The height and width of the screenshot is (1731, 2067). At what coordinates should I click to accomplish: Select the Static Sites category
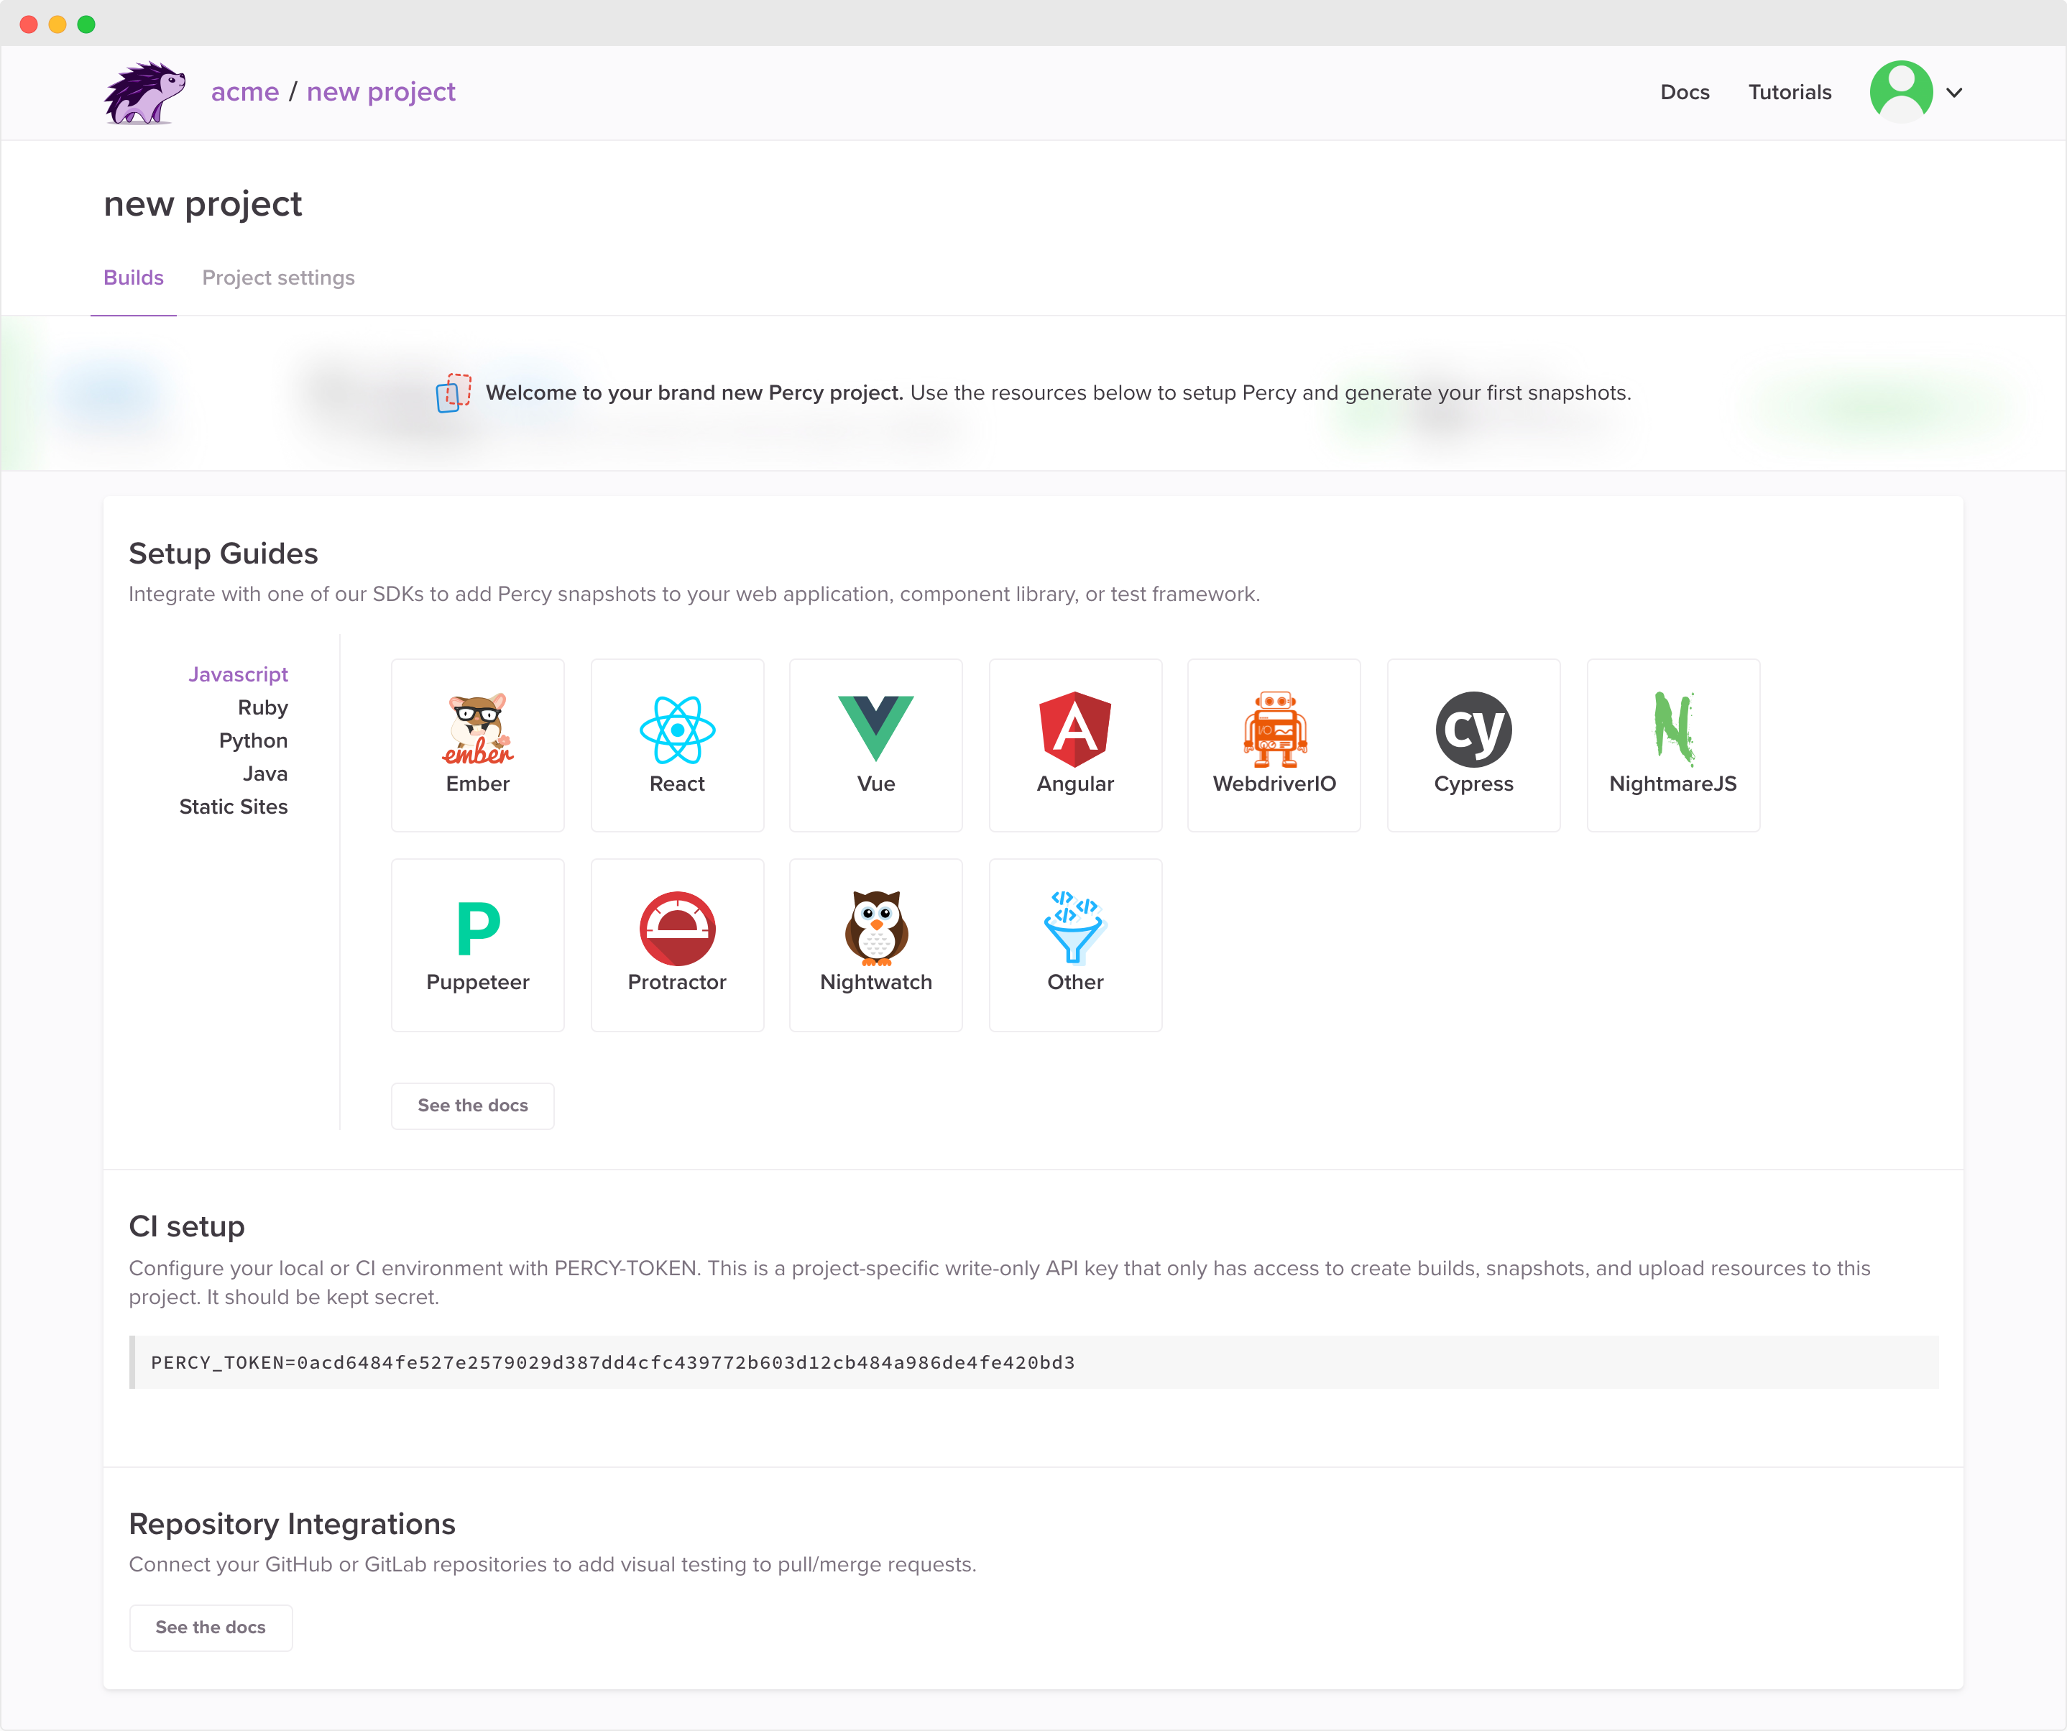234,807
